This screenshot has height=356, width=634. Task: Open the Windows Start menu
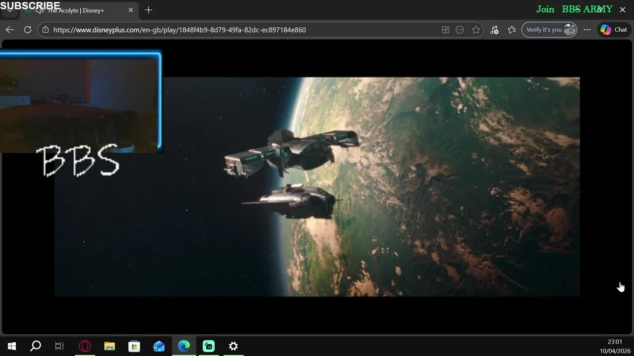coord(12,346)
